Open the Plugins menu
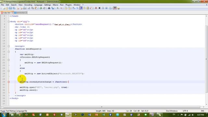Viewport: 208px width, 117px height. pyautogui.click(x=69, y=5)
